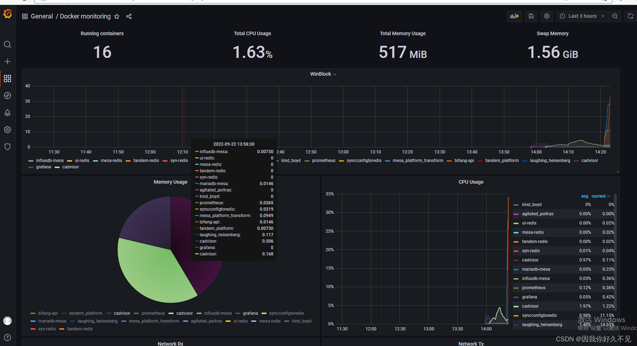Viewport: 637px width, 346px height.
Task: Open the WinBlock panel menu chevron
Action: click(334, 74)
